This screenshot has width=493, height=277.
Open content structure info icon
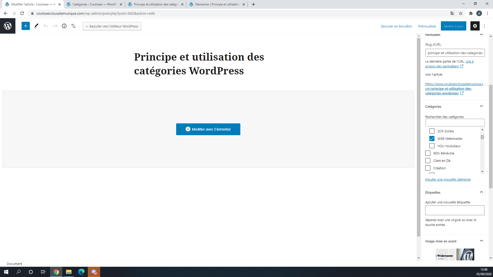pyautogui.click(x=64, y=26)
